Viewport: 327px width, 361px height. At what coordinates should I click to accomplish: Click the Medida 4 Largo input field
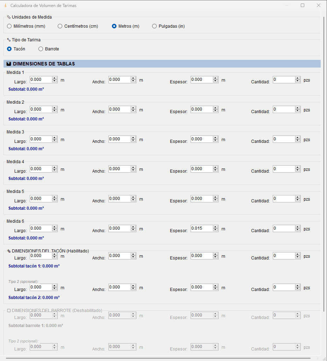[x=41, y=169]
